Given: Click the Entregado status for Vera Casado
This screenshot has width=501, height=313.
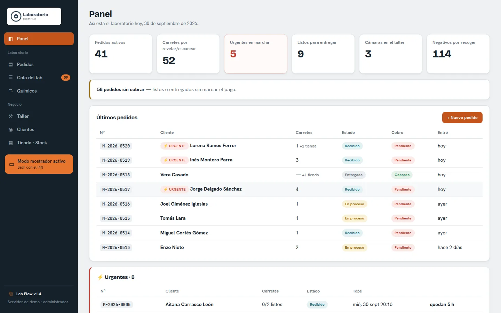Looking at the screenshot, I should [x=353, y=175].
